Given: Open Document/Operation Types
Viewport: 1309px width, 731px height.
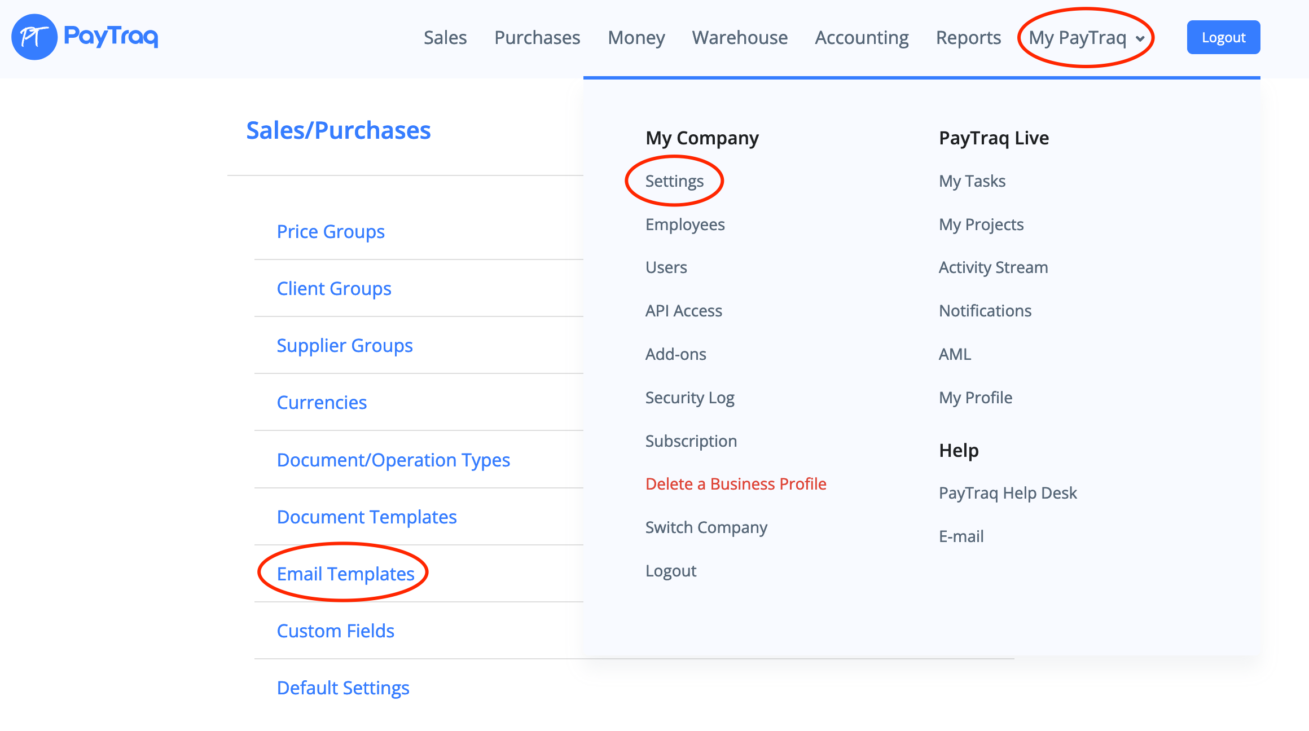Looking at the screenshot, I should pyautogui.click(x=393, y=460).
